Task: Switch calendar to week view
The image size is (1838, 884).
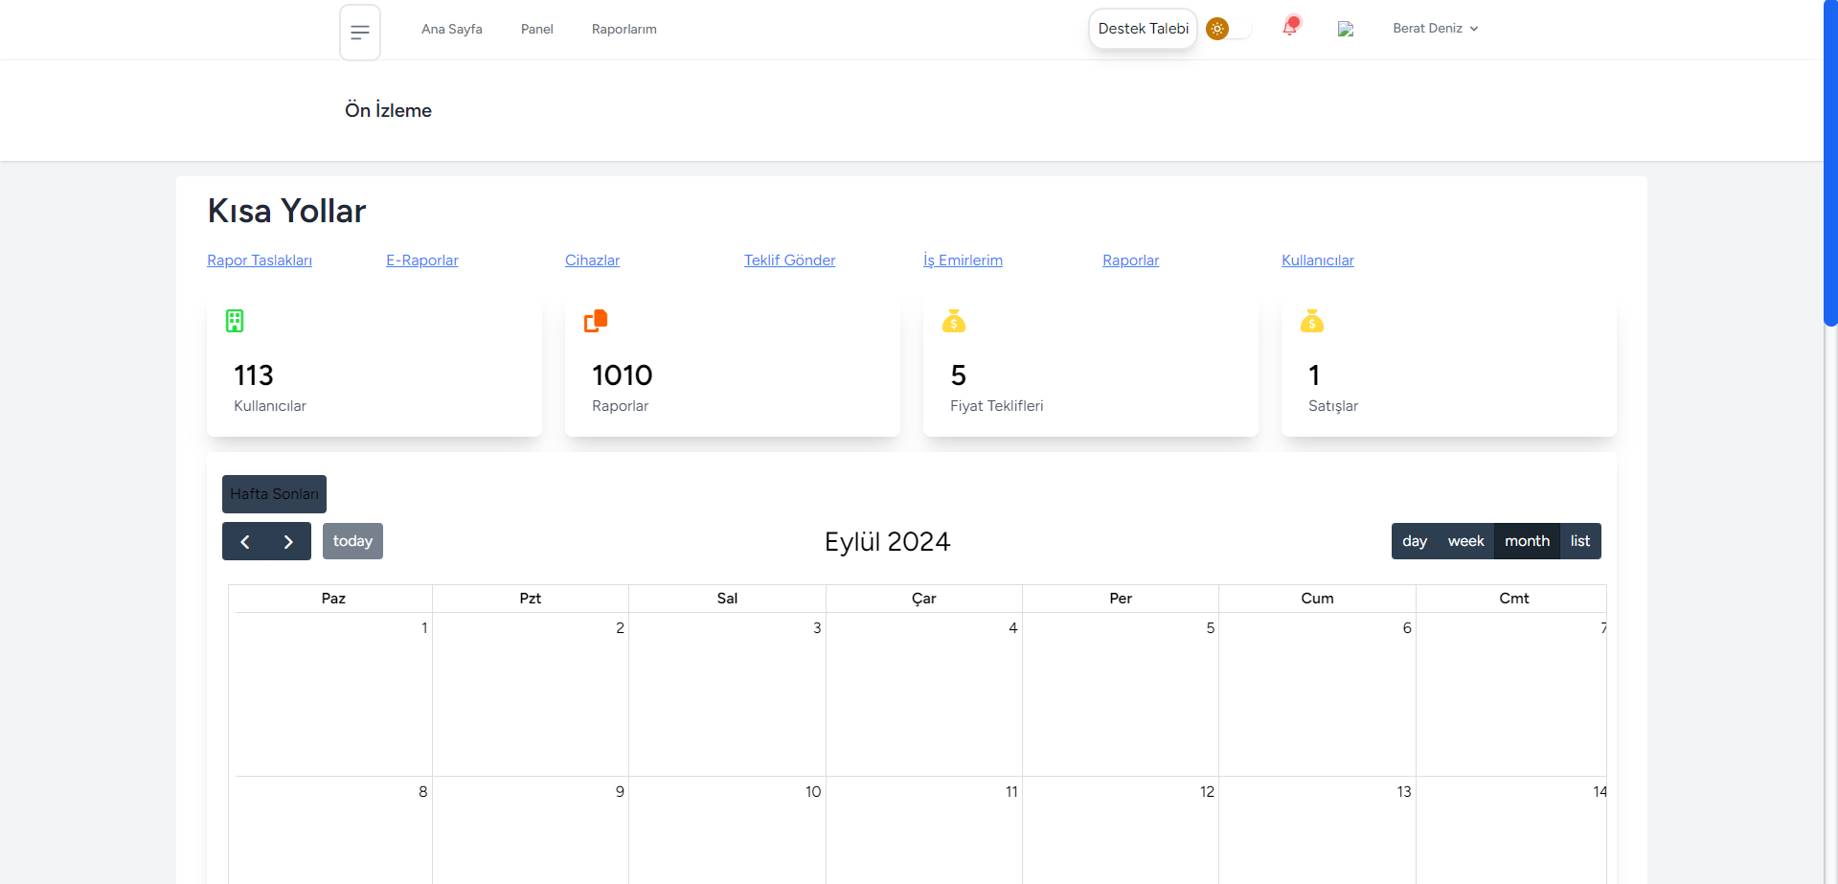Action: tap(1465, 541)
